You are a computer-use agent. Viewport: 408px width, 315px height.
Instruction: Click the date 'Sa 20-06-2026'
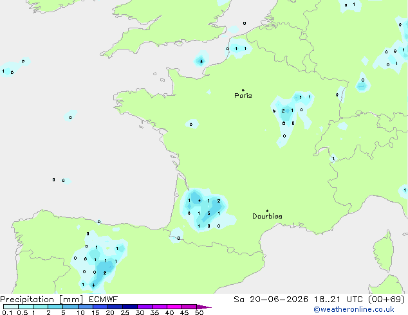click(271, 300)
